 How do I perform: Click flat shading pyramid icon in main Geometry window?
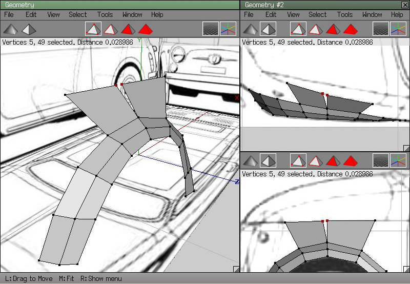(x=29, y=29)
